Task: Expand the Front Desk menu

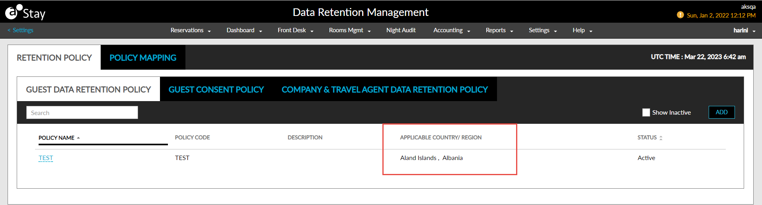Action: click(x=295, y=31)
